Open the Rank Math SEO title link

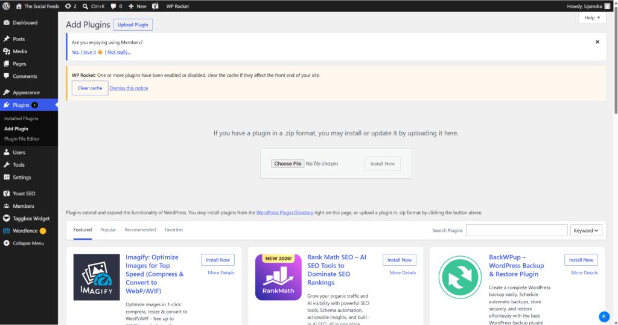(x=337, y=270)
